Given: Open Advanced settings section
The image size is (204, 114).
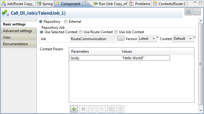Looking at the screenshot, I should [19, 31].
